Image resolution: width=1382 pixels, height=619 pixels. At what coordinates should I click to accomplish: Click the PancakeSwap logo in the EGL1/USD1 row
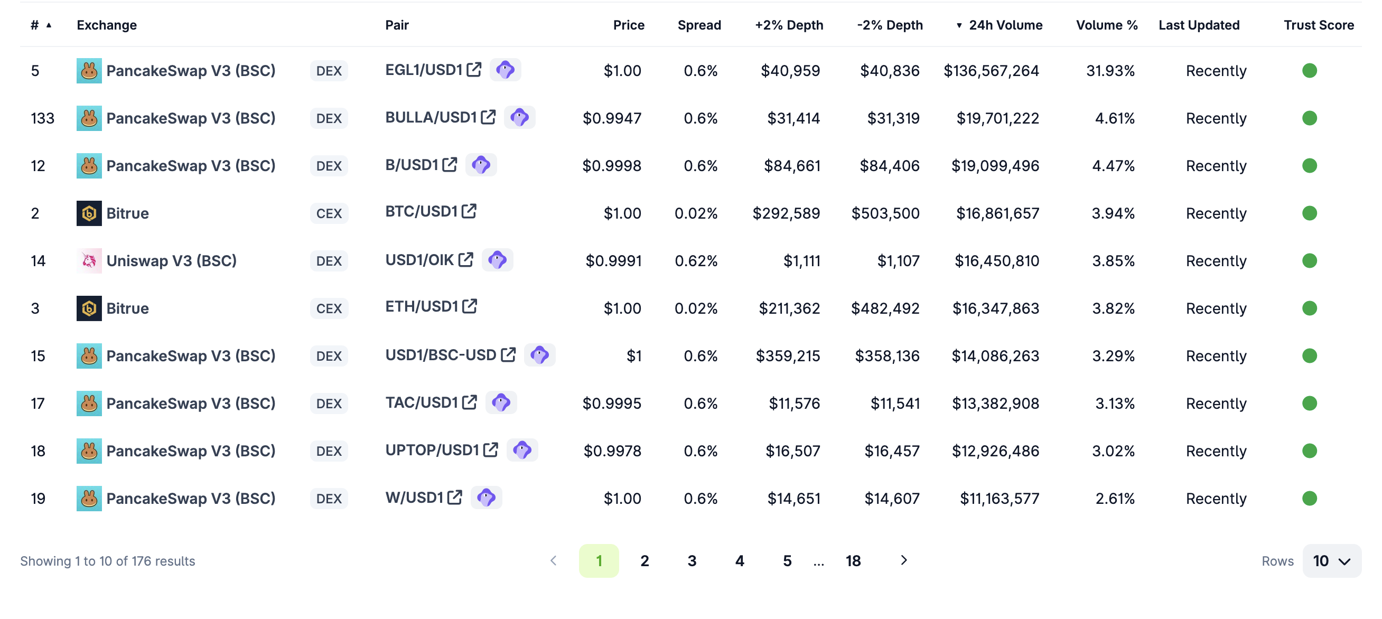[89, 71]
